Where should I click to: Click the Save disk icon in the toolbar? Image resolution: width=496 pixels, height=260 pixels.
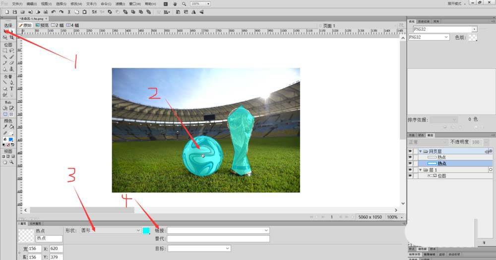click(x=15, y=11)
